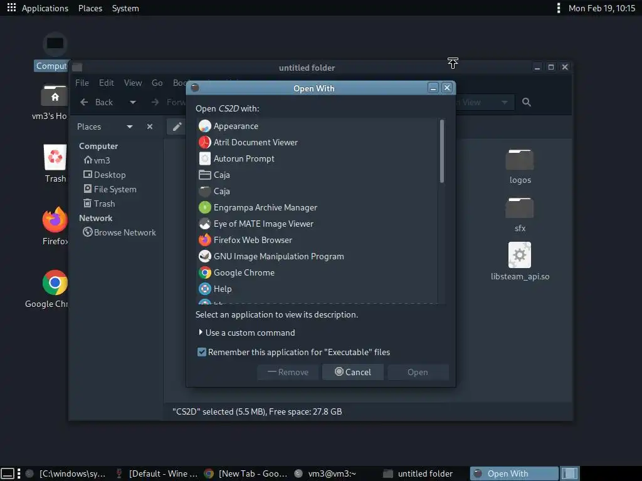Select Autorun Prompt icon in list
Screen dimensions: 642x481
click(x=205, y=158)
